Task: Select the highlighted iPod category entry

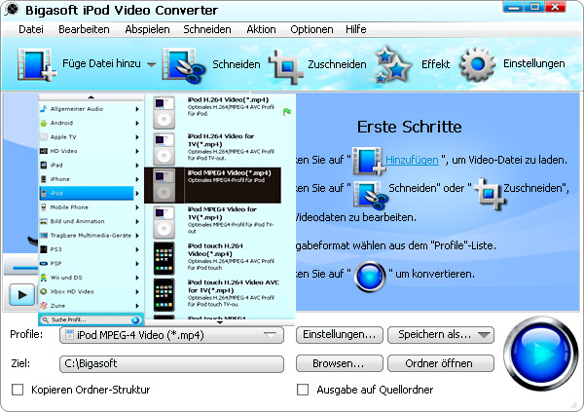Action: (87, 193)
